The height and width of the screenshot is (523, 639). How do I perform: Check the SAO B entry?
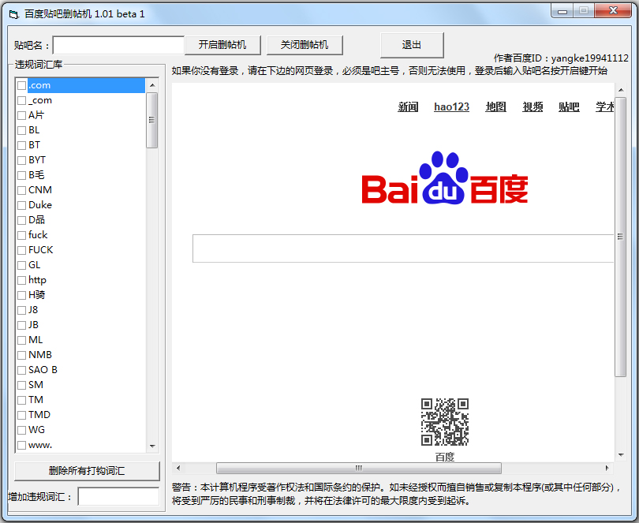tap(21, 370)
